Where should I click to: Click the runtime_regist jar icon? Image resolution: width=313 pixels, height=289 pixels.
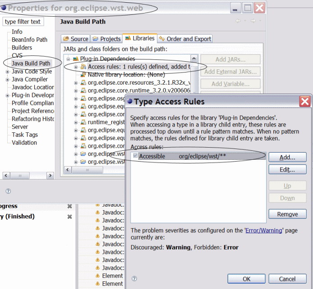pyautogui.click(x=83, y=122)
